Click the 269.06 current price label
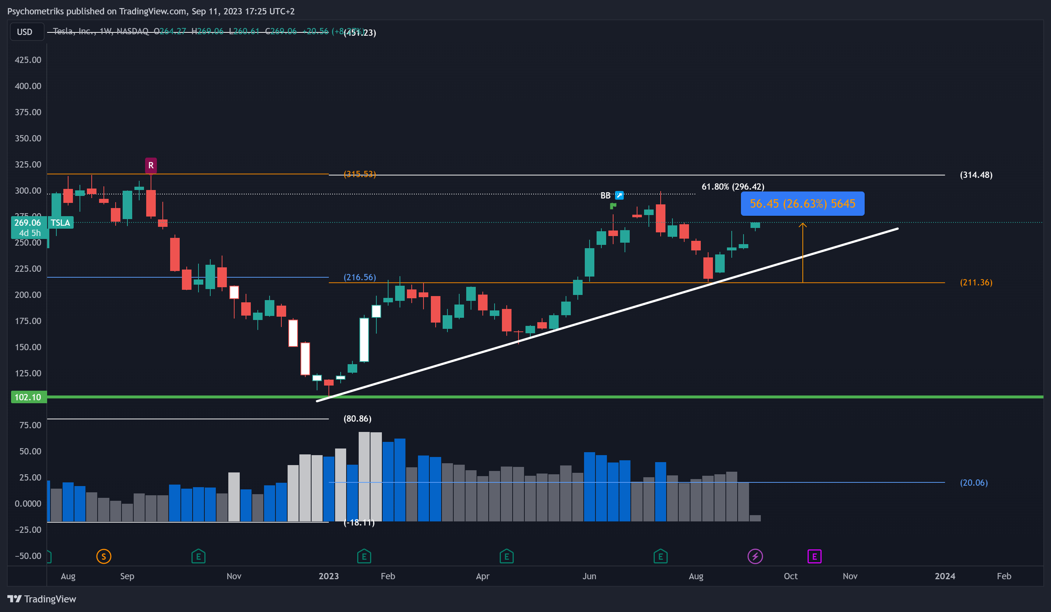Image resolution: width=1051 pixels, height=612 pixels. pyautogui.click(x=28, y=222)
